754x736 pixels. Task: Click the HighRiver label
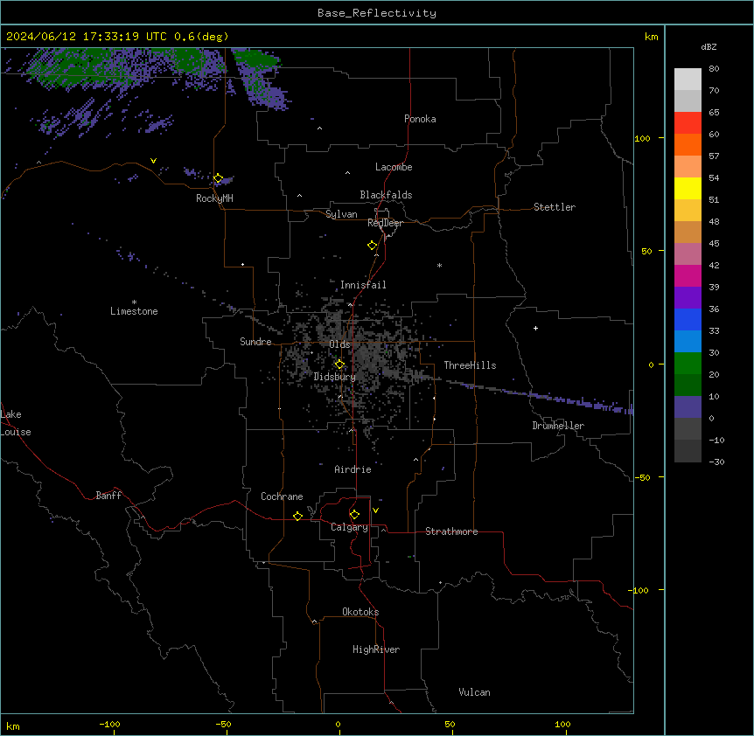point(376,649)
